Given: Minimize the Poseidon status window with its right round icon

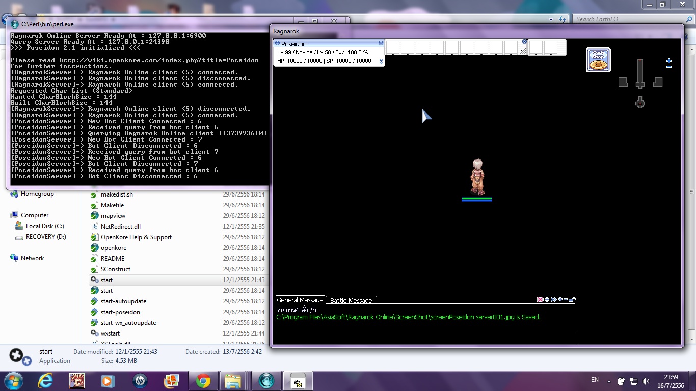Looking at the screenshot, I should coord(381,43).
